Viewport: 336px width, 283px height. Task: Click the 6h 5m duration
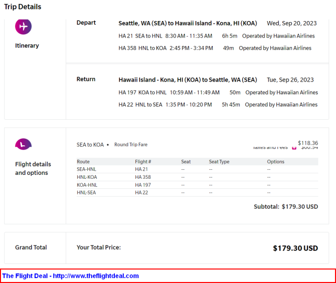tap(230, 36)
